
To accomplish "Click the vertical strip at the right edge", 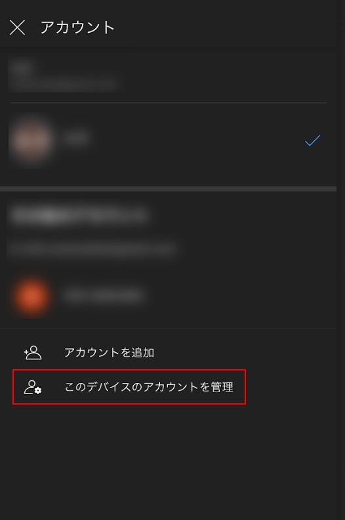I will 340,260.
